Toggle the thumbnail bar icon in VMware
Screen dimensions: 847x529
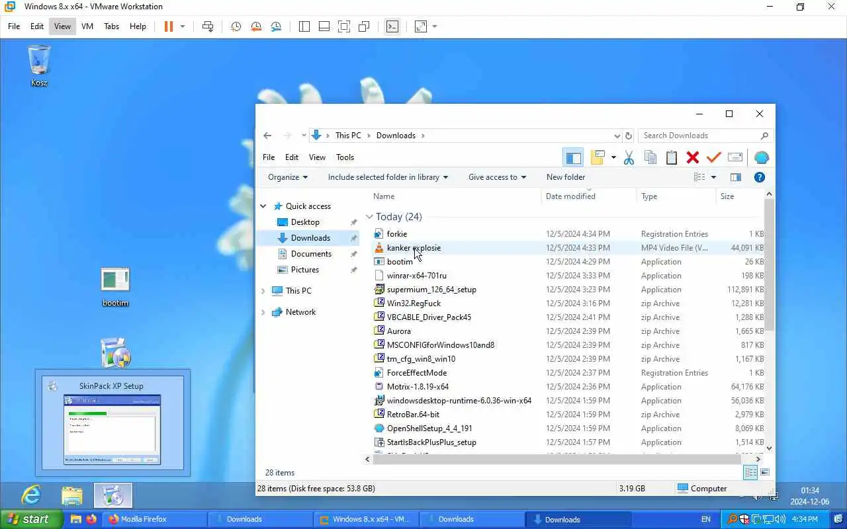tap(324, 26)
